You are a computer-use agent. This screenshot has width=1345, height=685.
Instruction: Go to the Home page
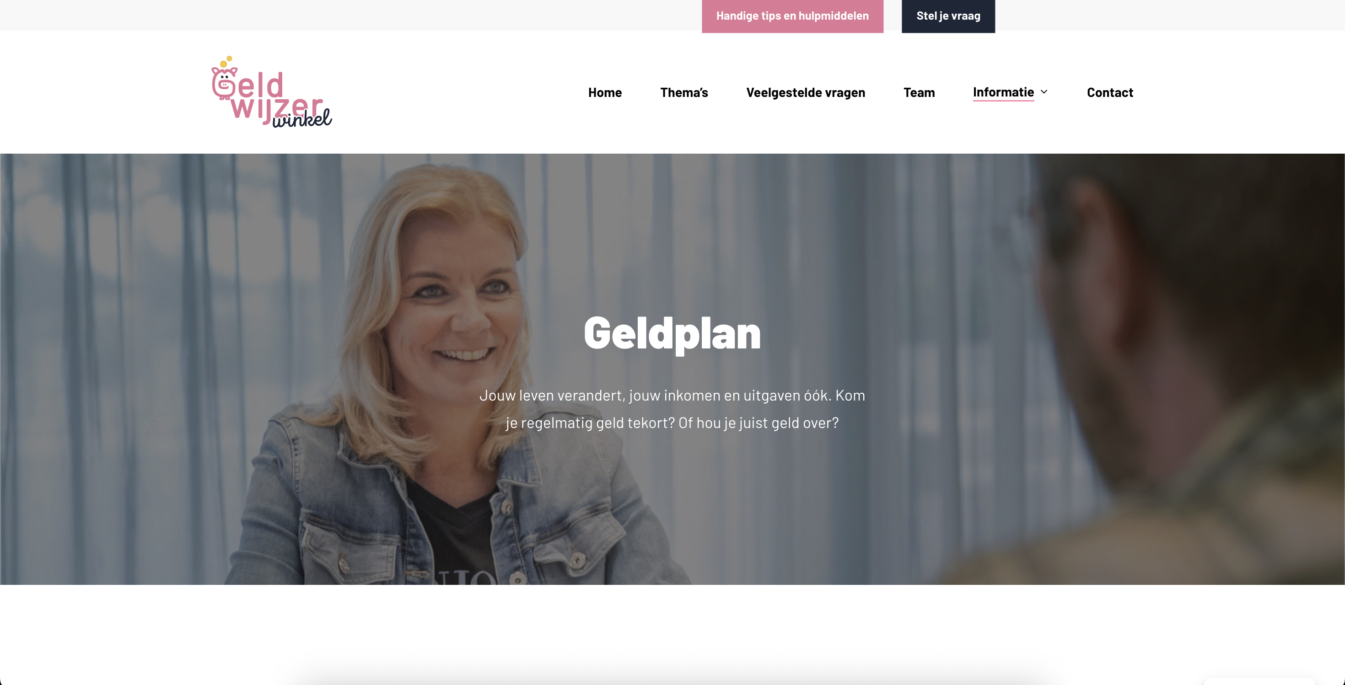605,92
